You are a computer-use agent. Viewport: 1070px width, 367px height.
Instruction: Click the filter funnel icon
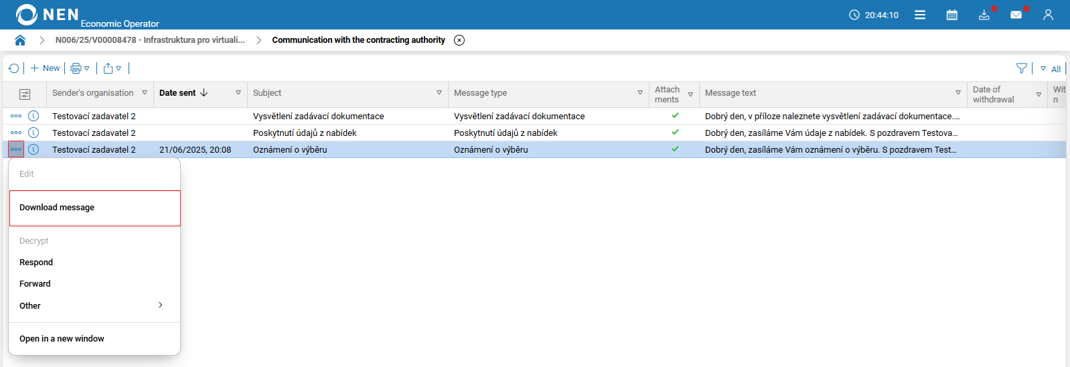(1021, 68)
